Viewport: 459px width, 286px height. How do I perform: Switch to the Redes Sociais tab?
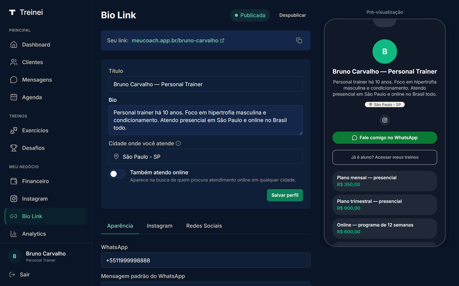point(204,226)
